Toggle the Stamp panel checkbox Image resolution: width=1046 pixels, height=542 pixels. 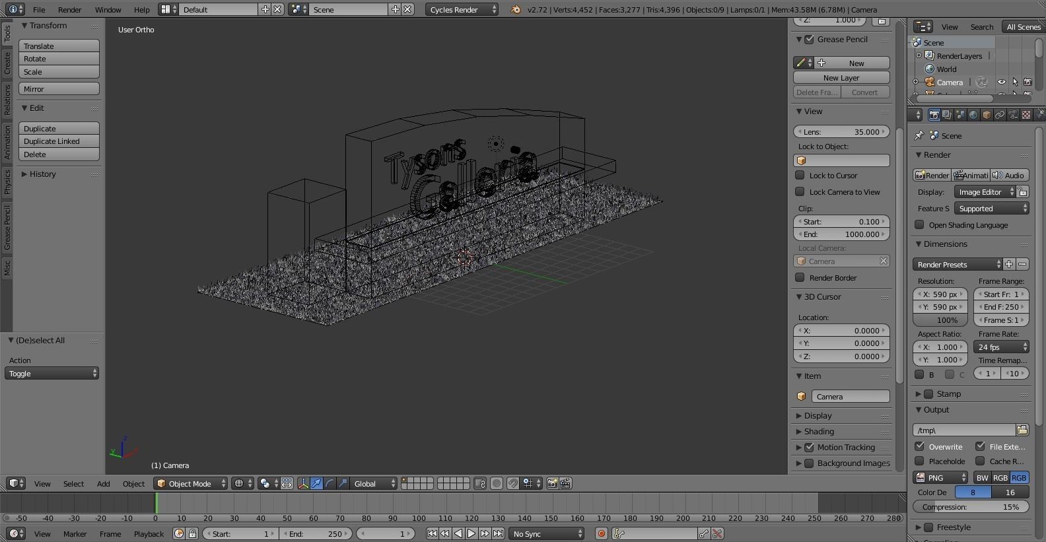point(928,393)
